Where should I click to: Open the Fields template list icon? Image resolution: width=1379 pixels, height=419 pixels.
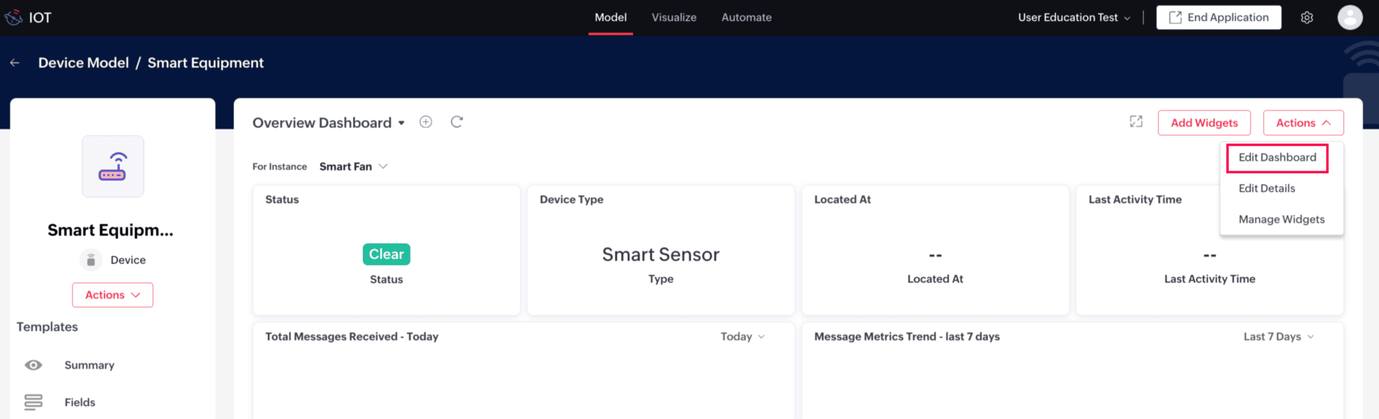click(33, 402)
